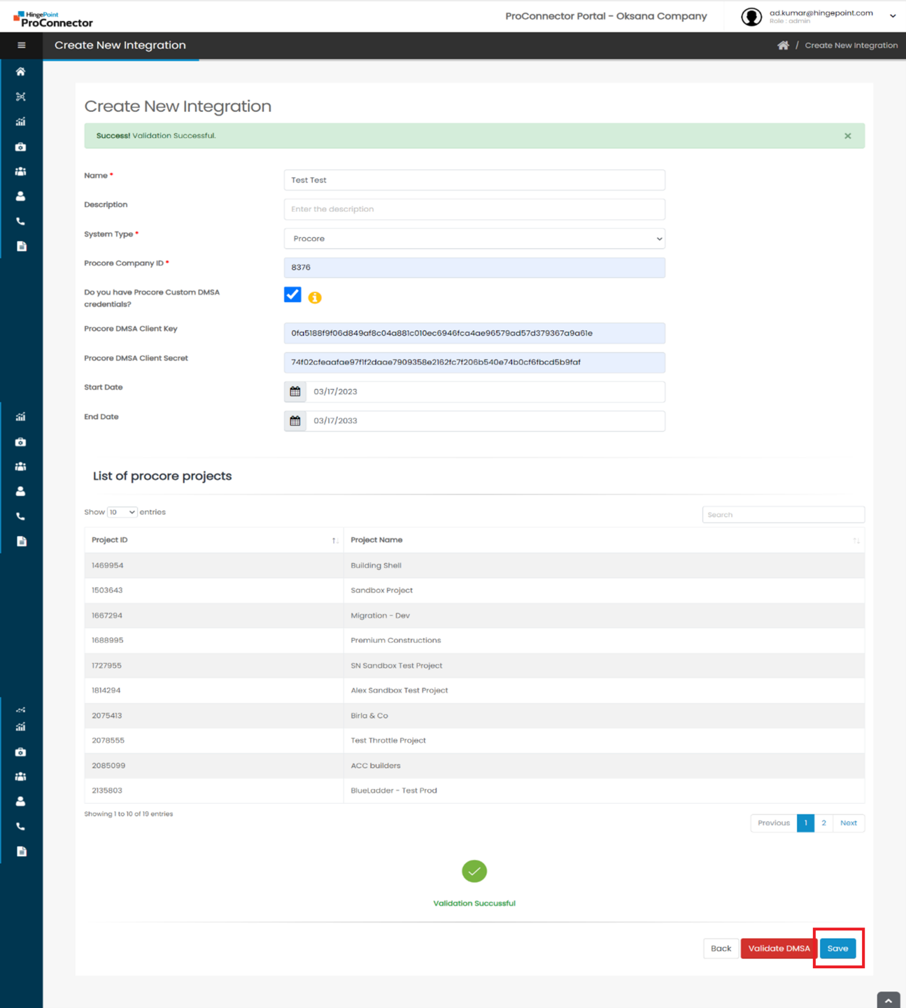The height and width of the screenshot is (1008, 906).
Task: Click scroll-to-top arrow button
Action: pos(888,1000)
